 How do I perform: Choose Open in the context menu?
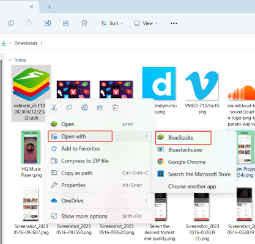(x=100, y=124)
